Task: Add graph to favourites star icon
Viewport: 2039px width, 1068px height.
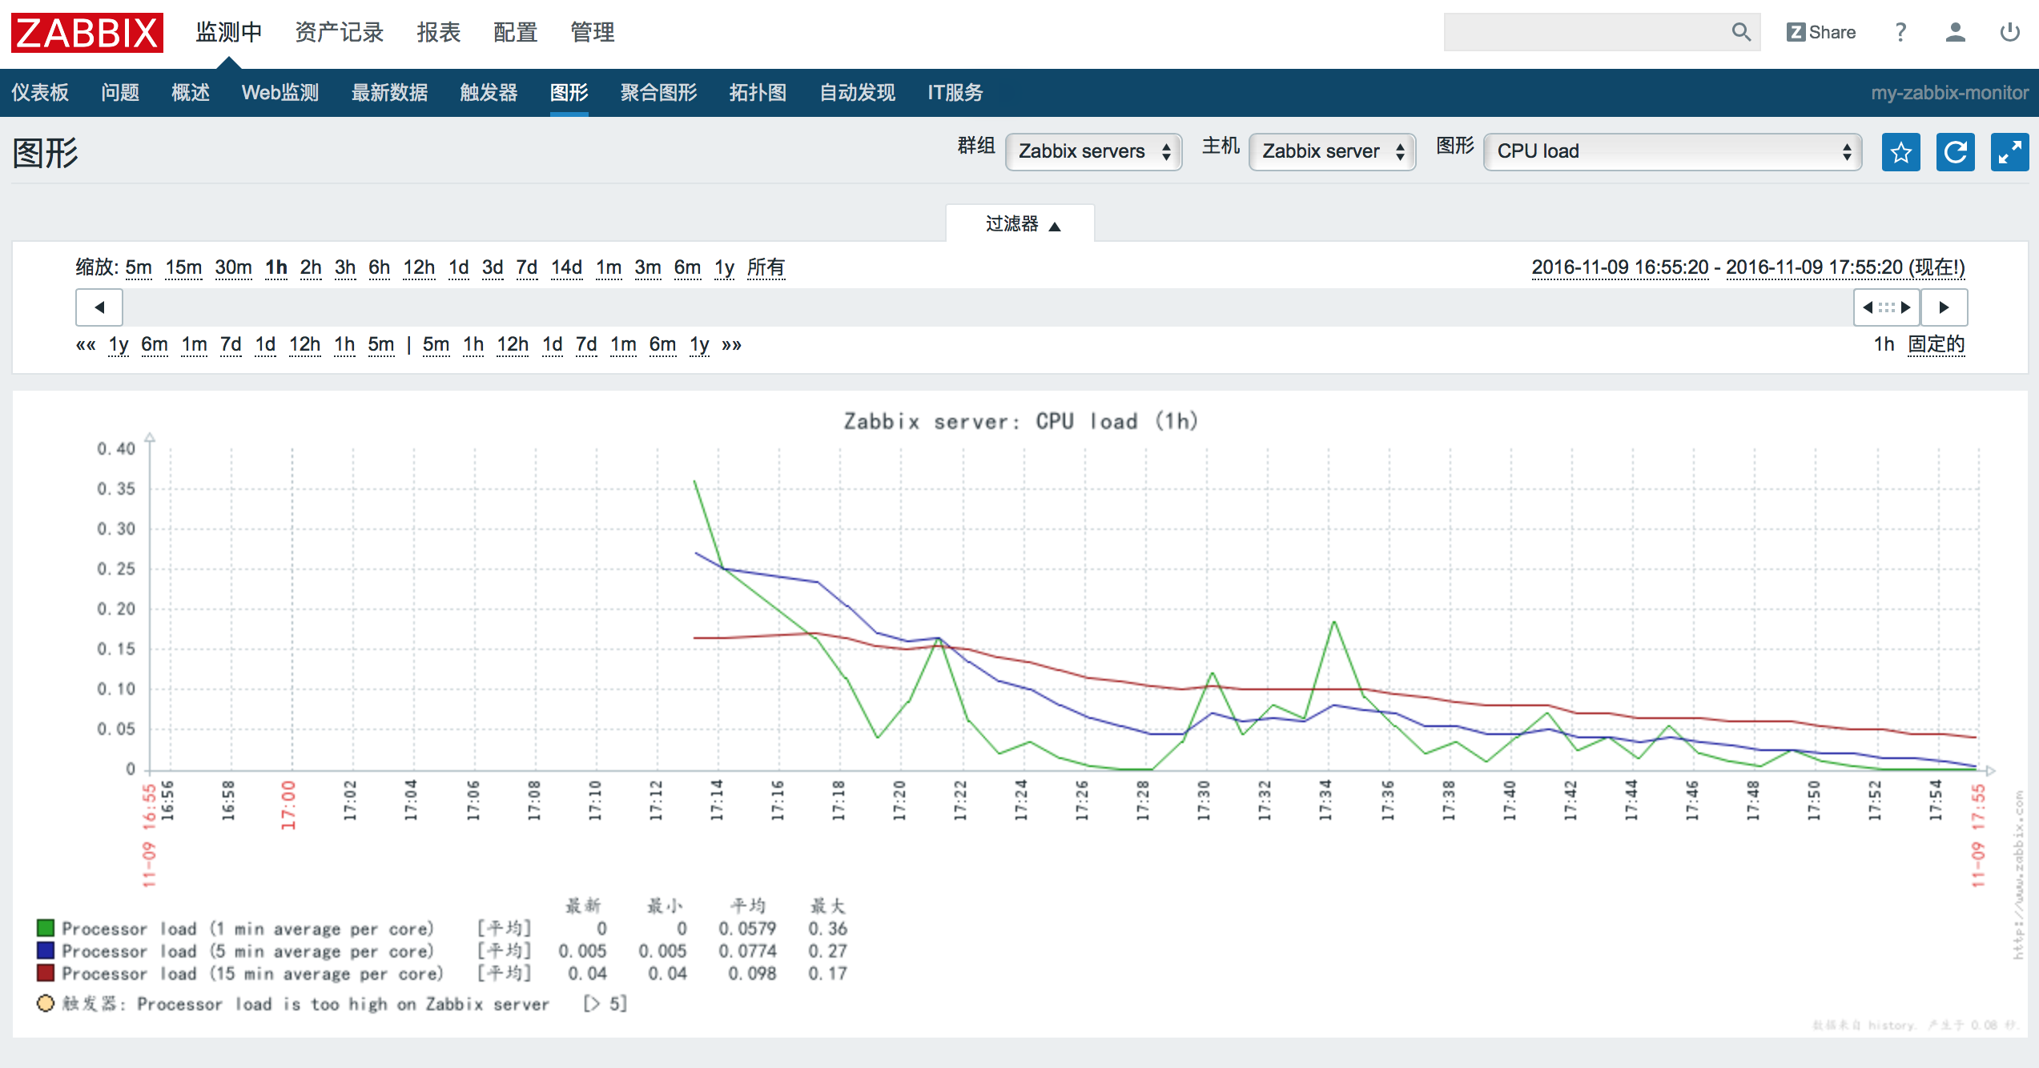Action: 1900,152
